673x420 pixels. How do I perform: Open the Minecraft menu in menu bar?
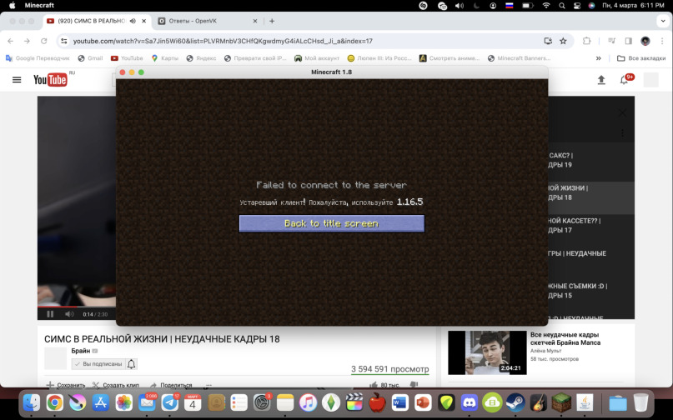coord(39,6)
